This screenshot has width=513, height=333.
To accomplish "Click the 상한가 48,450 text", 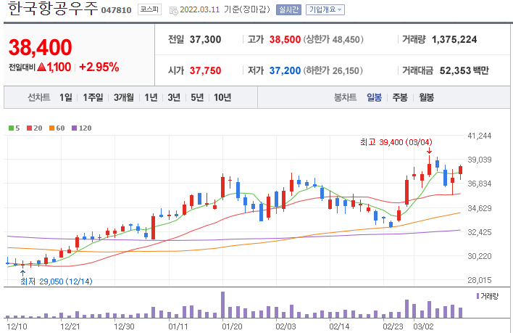I will pos(333,40).
